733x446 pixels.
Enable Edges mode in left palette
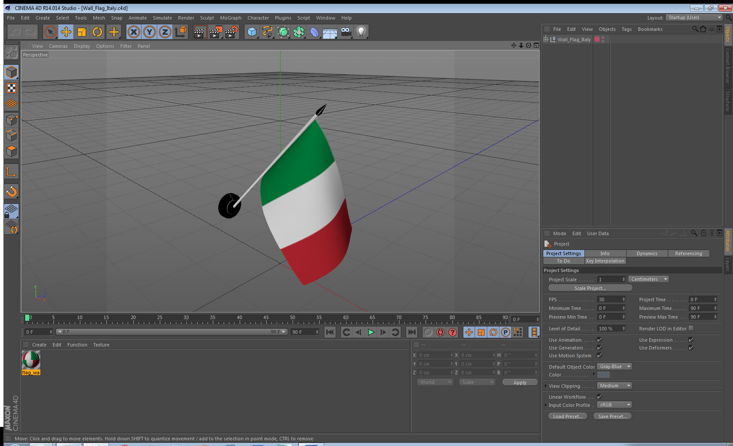pyautogui.click(x=11, y=135)
